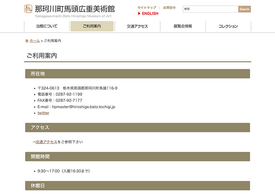Follow the 交通アクセス link under アクセス
This screenshot has width=275, height=194.
[47, 142]
